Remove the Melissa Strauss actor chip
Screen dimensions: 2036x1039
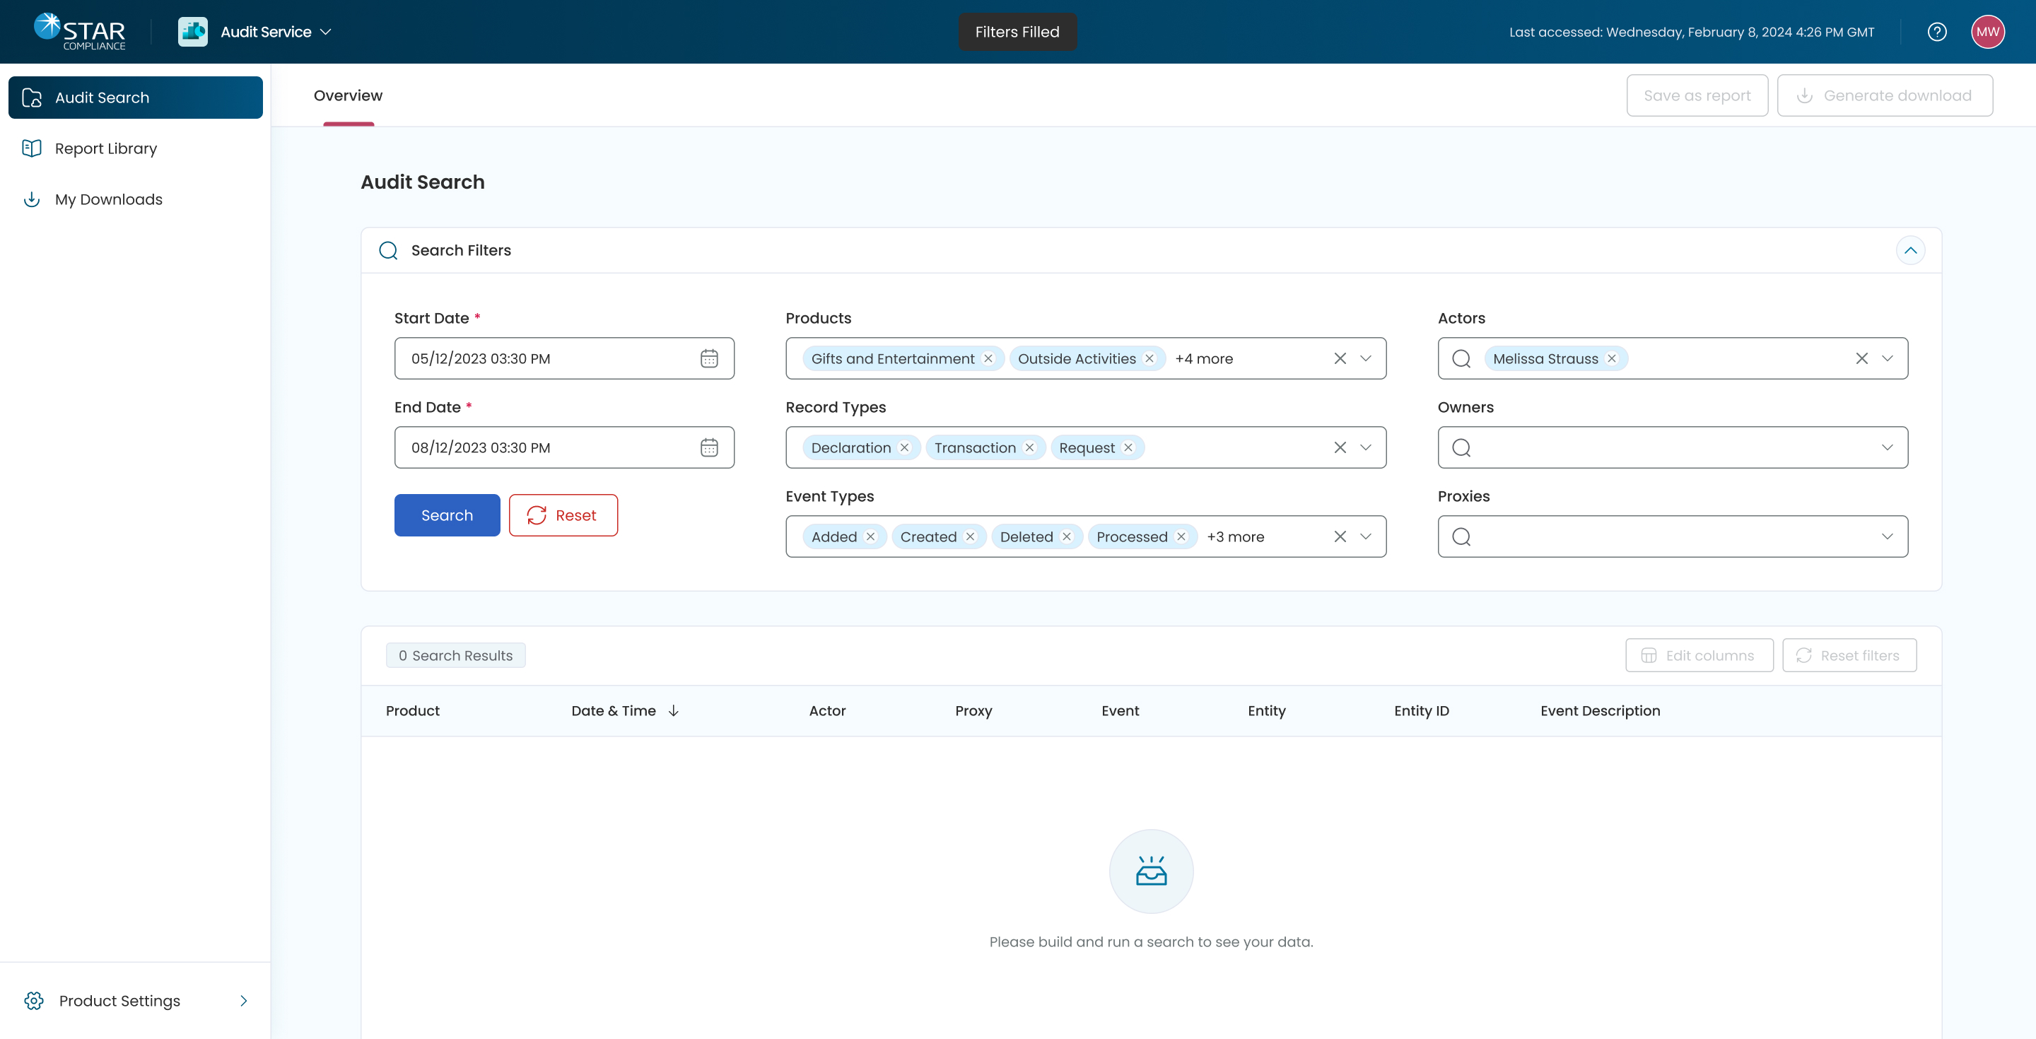(x=1612, y=359)
